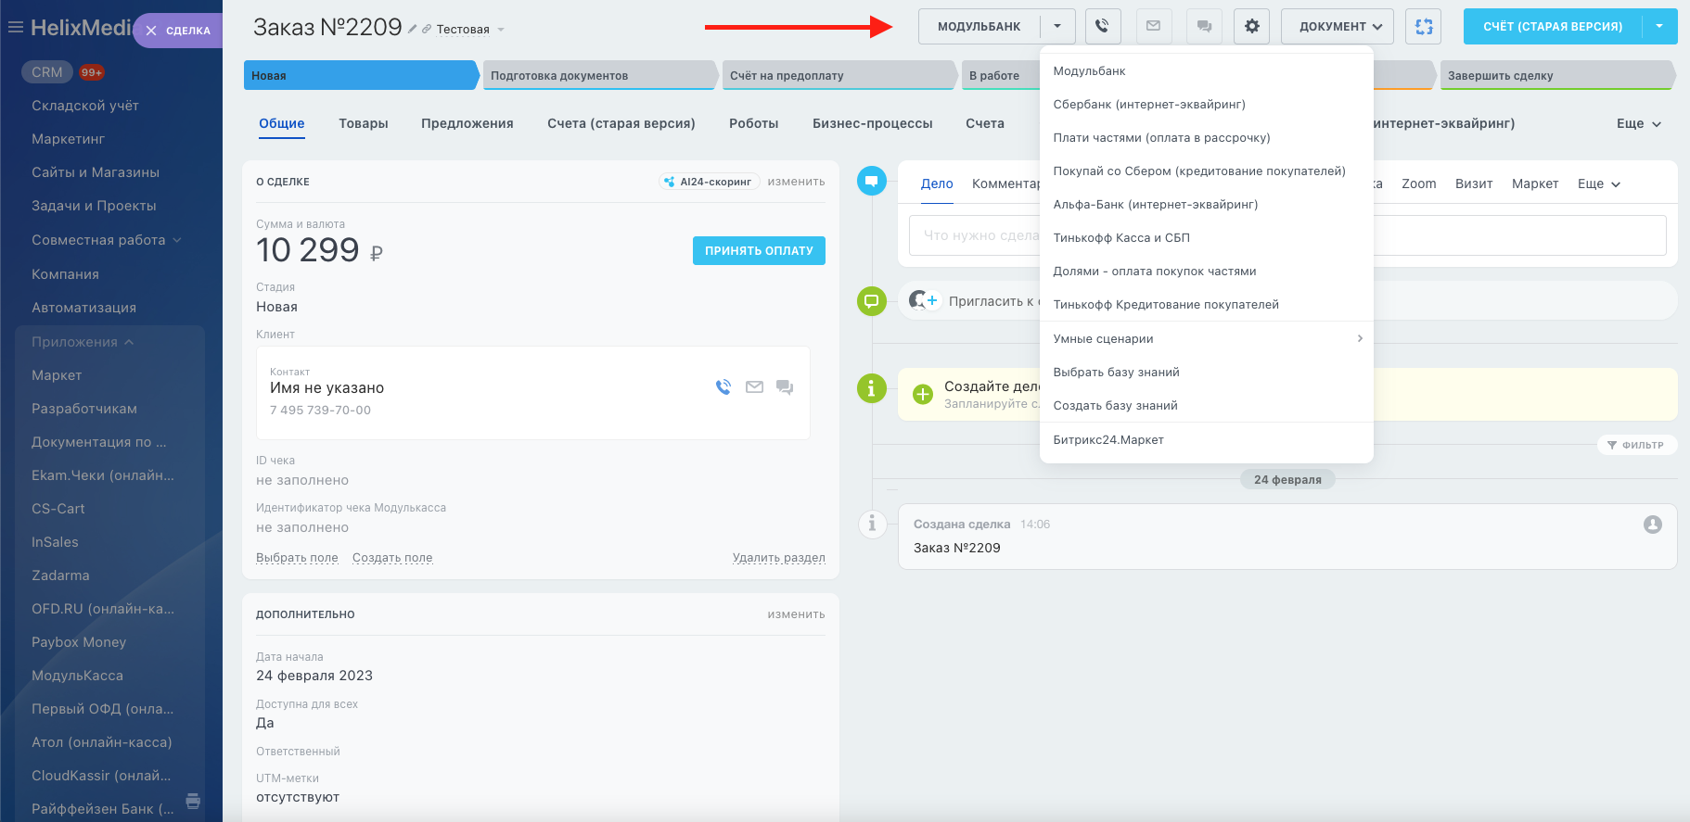This screenshot has width=1690, height=822.
Task: Call the contact via the phone icon in the contact card
Action: coord(723,387)
